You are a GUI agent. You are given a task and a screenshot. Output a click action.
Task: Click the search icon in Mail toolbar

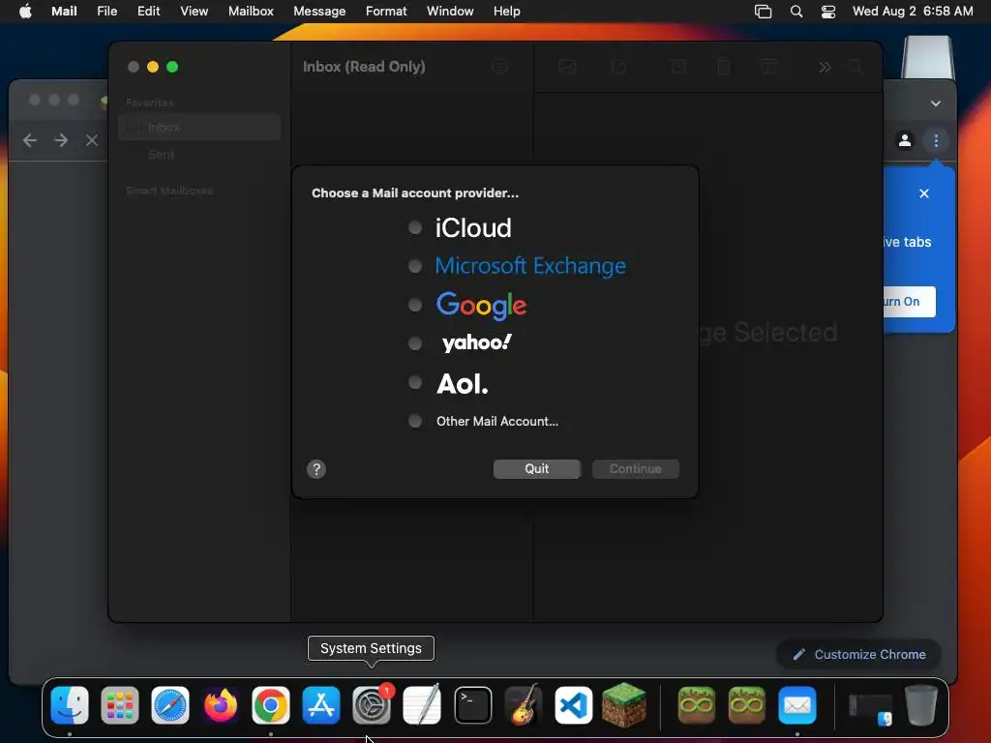(x=856, y=67)
